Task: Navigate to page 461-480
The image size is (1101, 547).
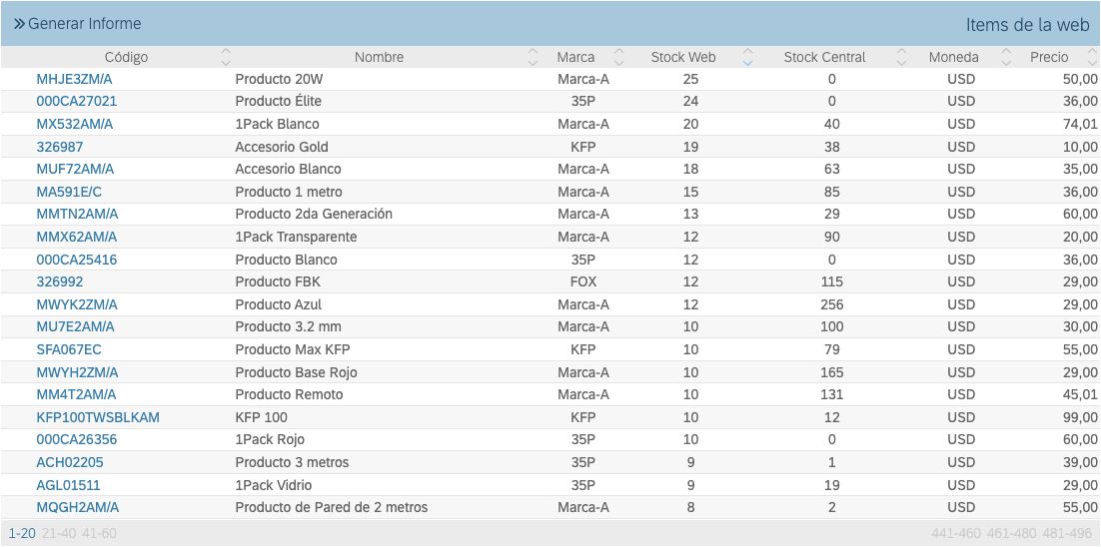Action: click(x=1012, y=533)
